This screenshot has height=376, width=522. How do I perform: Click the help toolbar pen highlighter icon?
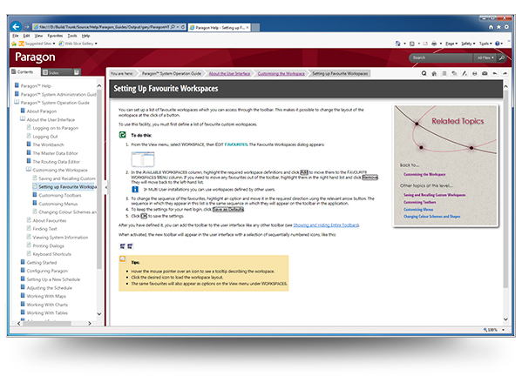(464, 73)
